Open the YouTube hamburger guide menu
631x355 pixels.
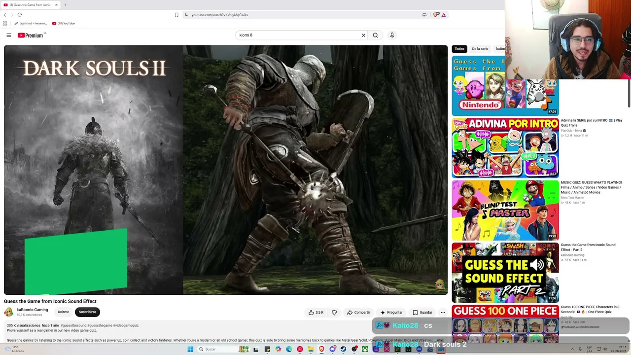pyautogui.click(x=9, y=35)
